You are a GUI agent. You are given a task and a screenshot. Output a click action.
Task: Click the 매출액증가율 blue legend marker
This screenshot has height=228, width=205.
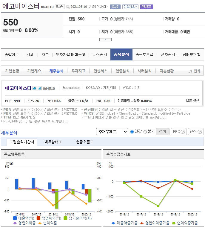click(x=113, y=223)
